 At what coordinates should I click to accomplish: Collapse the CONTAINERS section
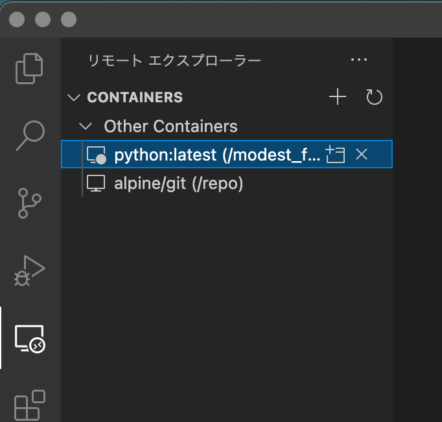[73, 98]
